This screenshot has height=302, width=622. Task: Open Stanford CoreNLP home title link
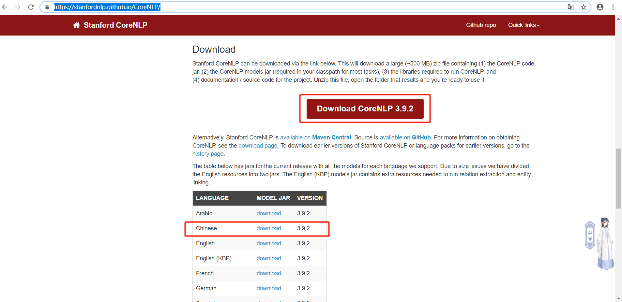click(x=115, y=25)
